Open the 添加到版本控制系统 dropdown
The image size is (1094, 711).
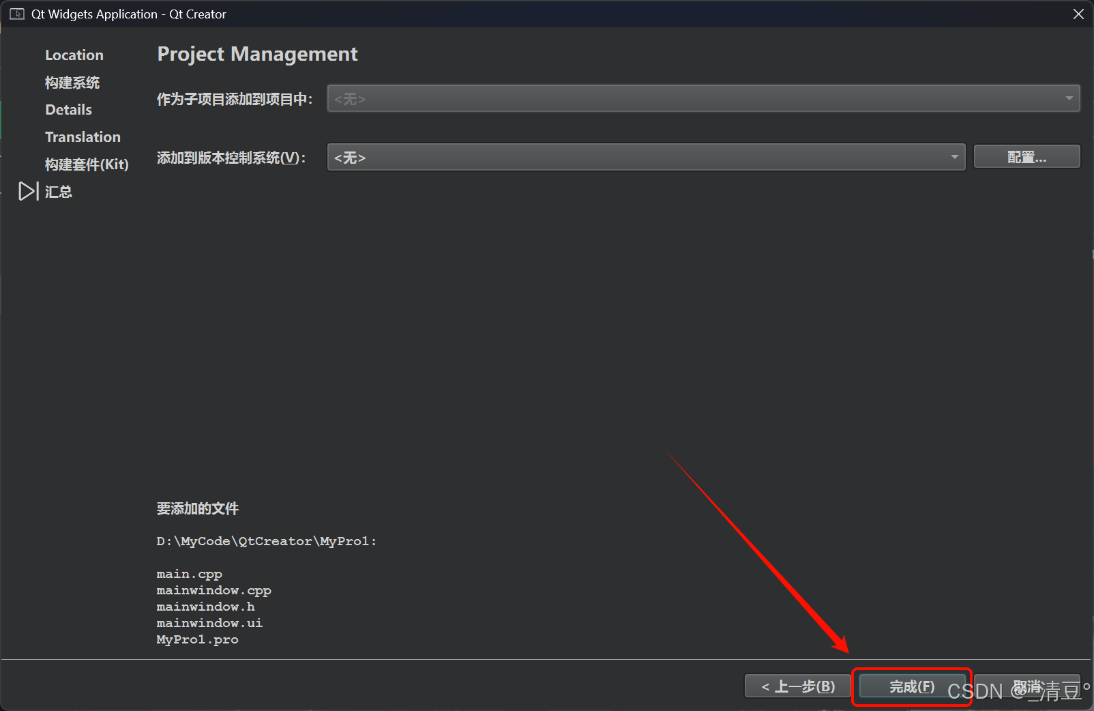tap(646, 157)
